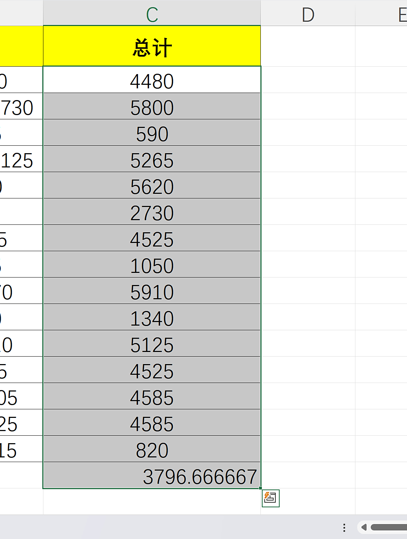
Task: Select the cell containing 5800
Action: [152, 107]
